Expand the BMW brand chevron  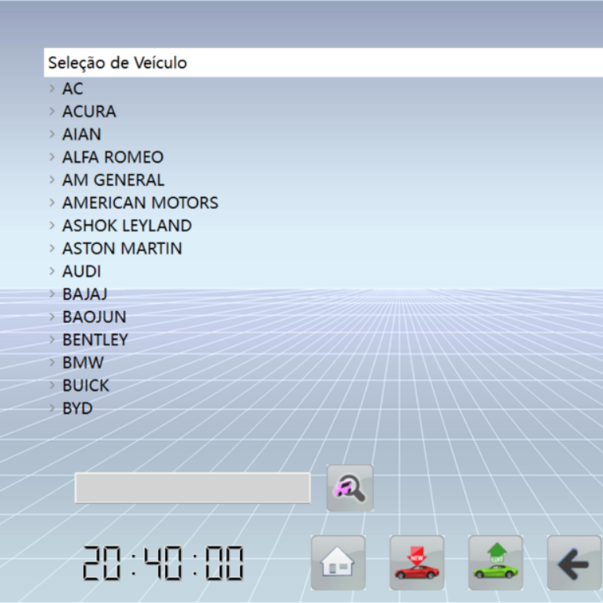pos(52,362)
